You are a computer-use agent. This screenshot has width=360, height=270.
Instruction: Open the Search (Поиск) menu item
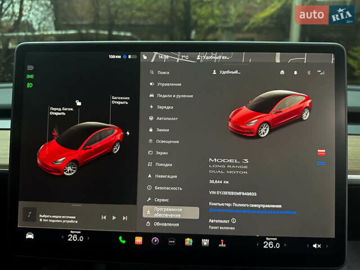160,73
